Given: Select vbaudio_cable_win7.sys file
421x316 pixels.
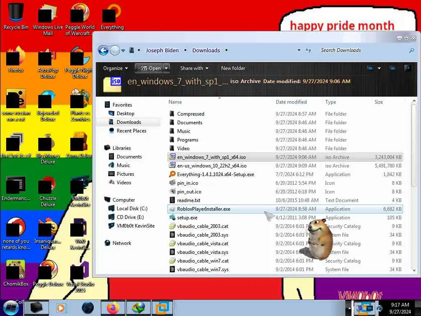Looking at the screenshot, I should pyautogui.click(x=285, y=269).
